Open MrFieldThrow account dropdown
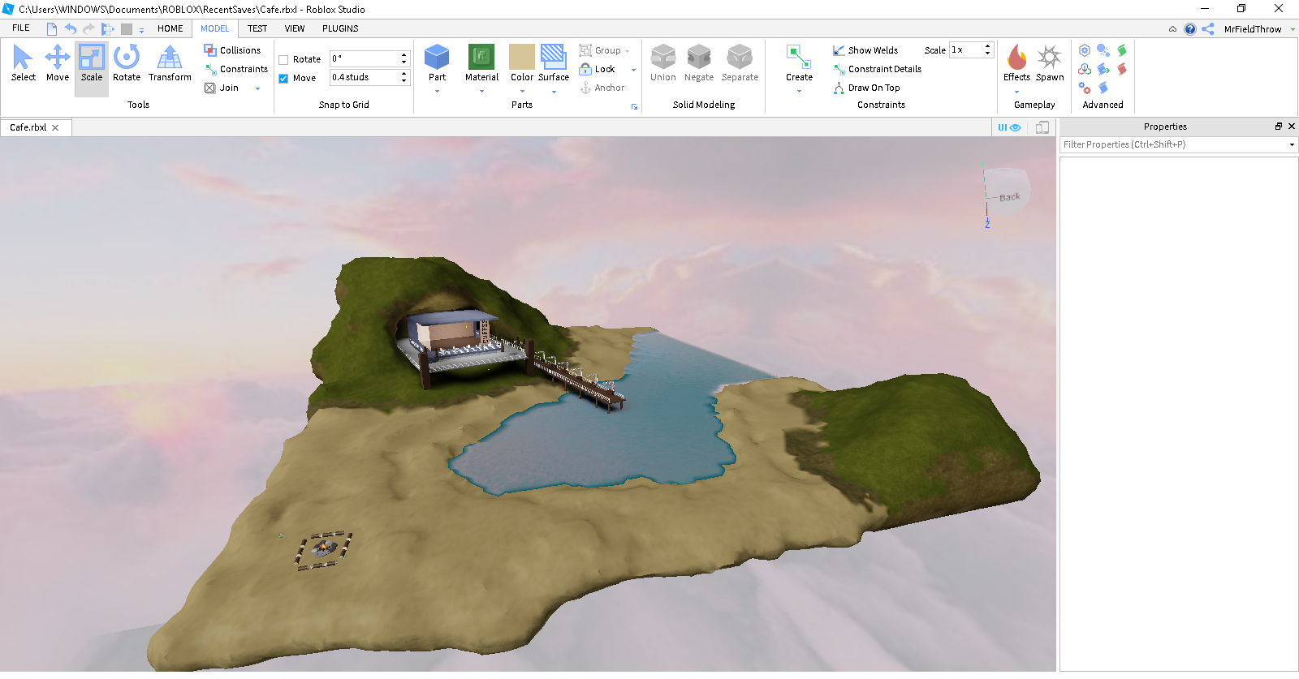Viewport: 1299px width, 679px height. [1293, 29]
